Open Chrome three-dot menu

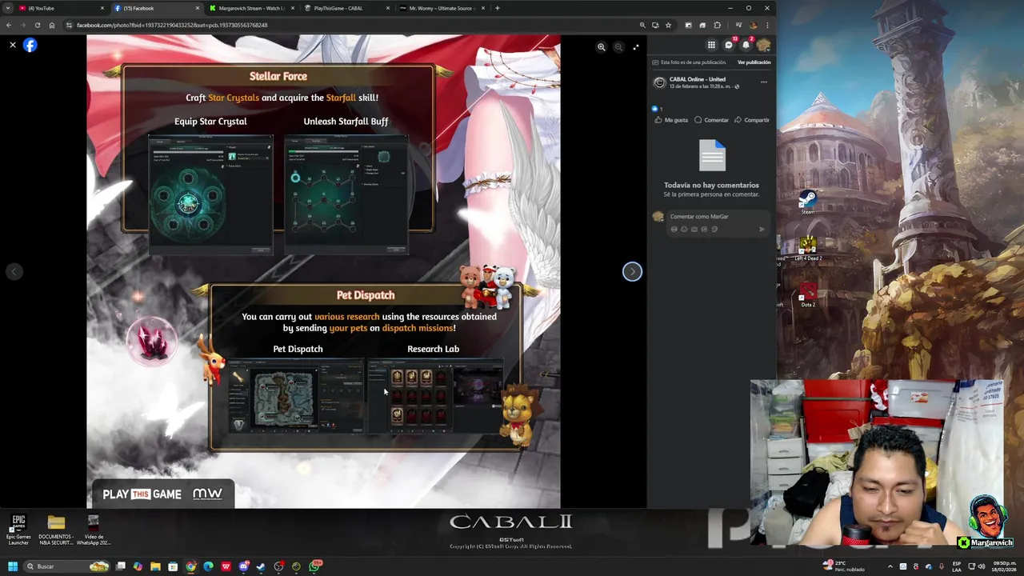[x=767, y=25]
